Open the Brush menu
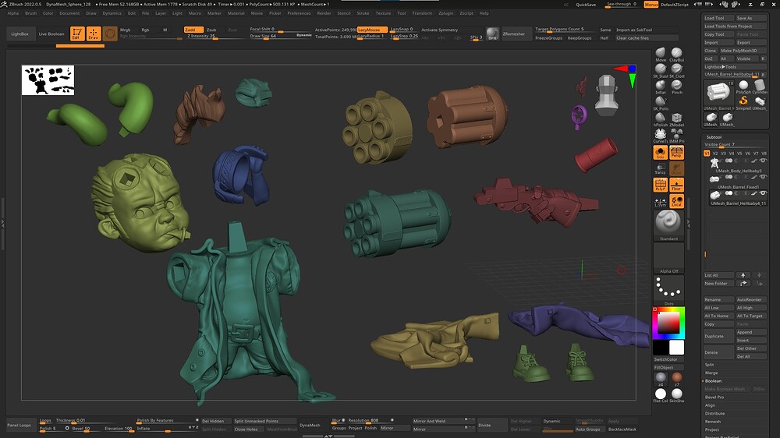The width and height of the screenshot is (780, 438). click(31, 13)
